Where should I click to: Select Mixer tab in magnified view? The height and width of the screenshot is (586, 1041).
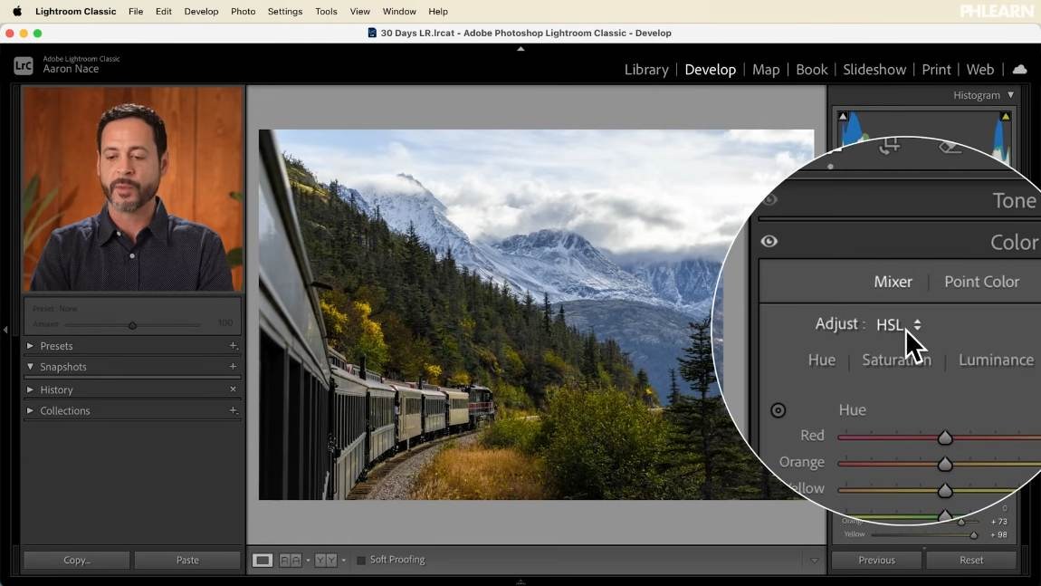[x=893, y=282]
